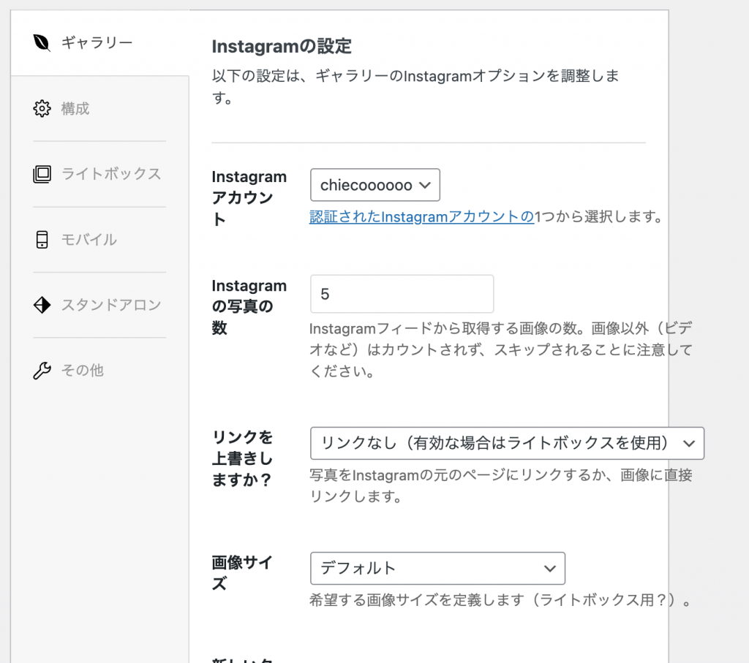Click the diamond icon beside スタンドアロン

tap(42, 305)
